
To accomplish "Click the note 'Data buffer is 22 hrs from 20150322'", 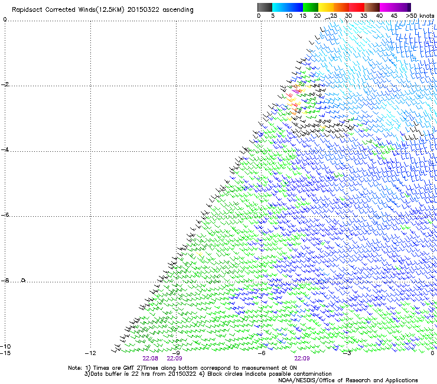I will pyautogui.click(x=144, y=374).
